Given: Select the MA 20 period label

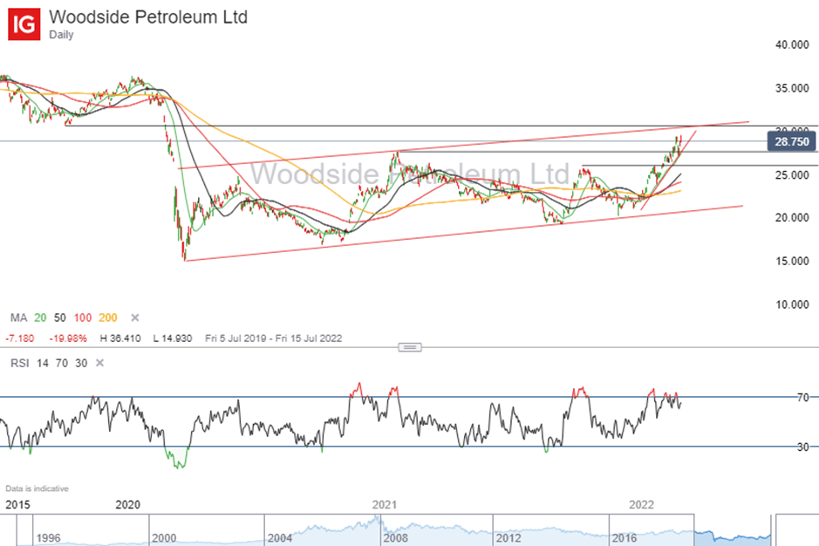Looking at the screenshot, I should [x=40, y=317].
